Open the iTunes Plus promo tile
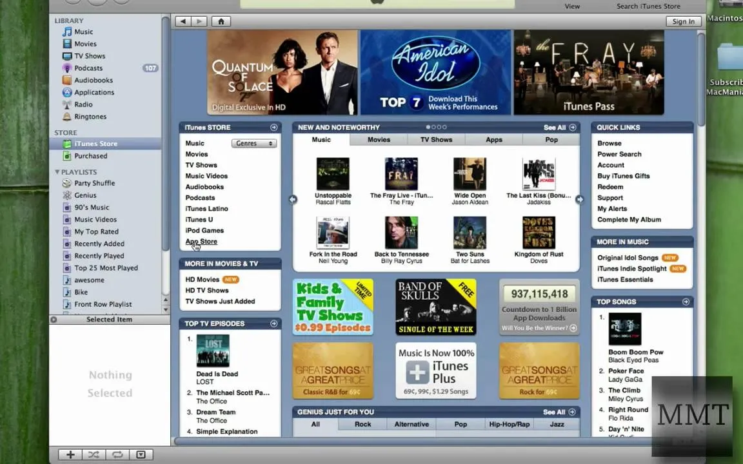743x464 pixels. [436, 371]
